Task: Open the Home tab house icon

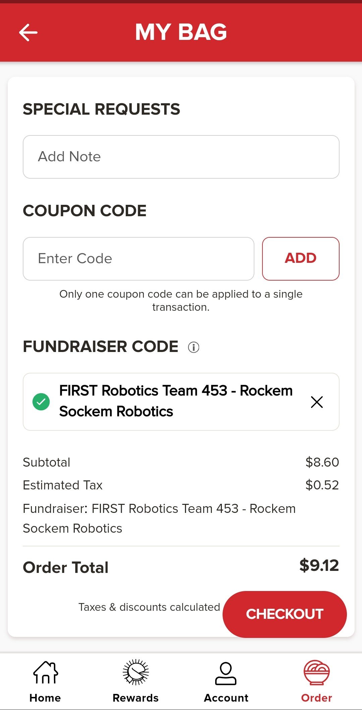Action: (46, 672)
